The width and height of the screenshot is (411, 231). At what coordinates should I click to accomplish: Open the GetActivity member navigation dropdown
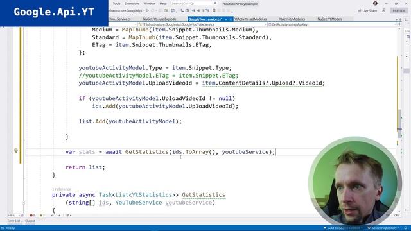(332, 24)
